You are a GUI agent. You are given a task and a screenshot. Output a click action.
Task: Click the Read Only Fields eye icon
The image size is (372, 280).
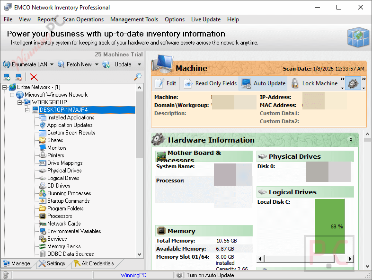coord(188,83)
